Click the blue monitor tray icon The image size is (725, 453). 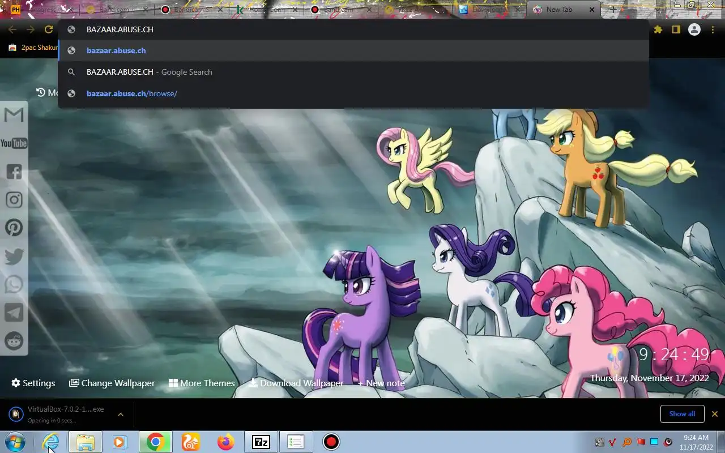654,442
